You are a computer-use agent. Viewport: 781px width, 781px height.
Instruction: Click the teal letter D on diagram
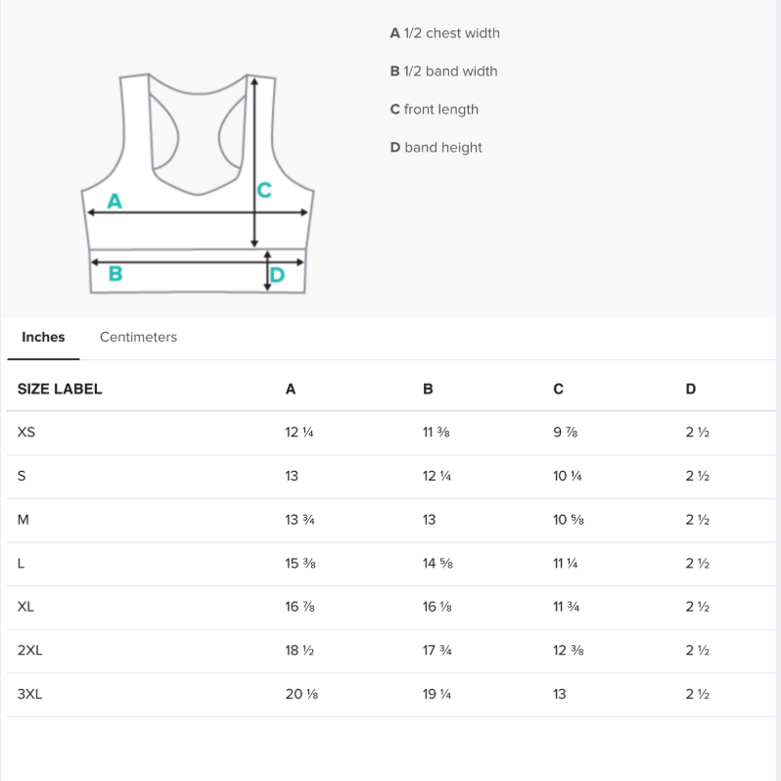click(277, 275)
